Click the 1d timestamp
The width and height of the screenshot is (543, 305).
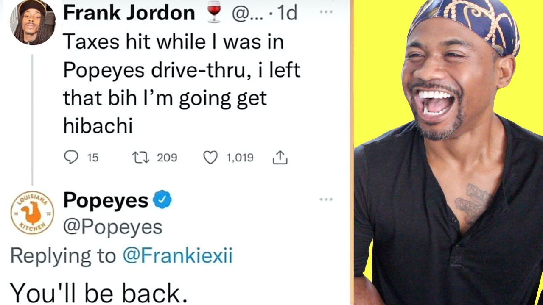point(288,13)
